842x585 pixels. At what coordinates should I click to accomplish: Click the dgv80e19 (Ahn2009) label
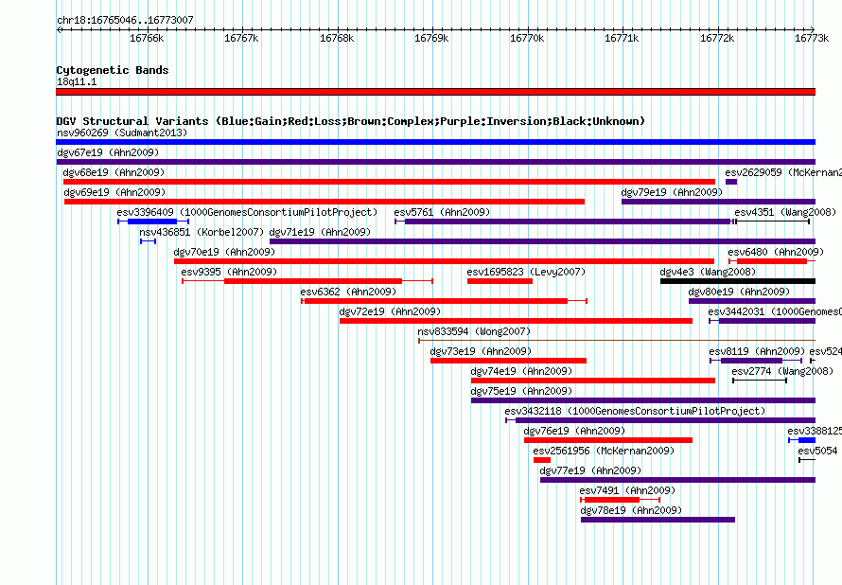pos(740,292)
